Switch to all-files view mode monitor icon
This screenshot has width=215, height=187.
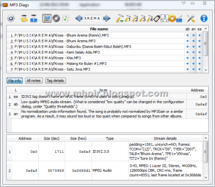[x=47, y=18]
